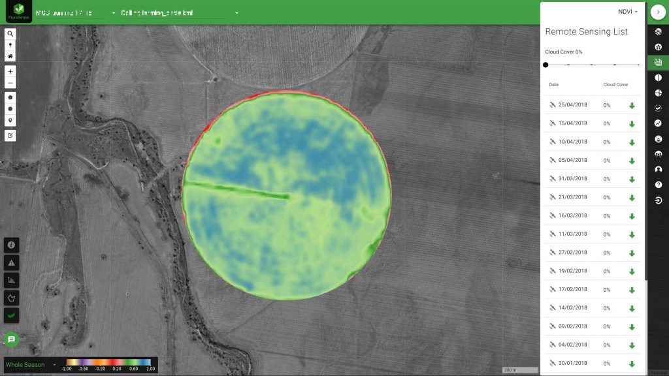Open the NDVI index dropdown
The image size is (669, 376).
tap(628, 12)
